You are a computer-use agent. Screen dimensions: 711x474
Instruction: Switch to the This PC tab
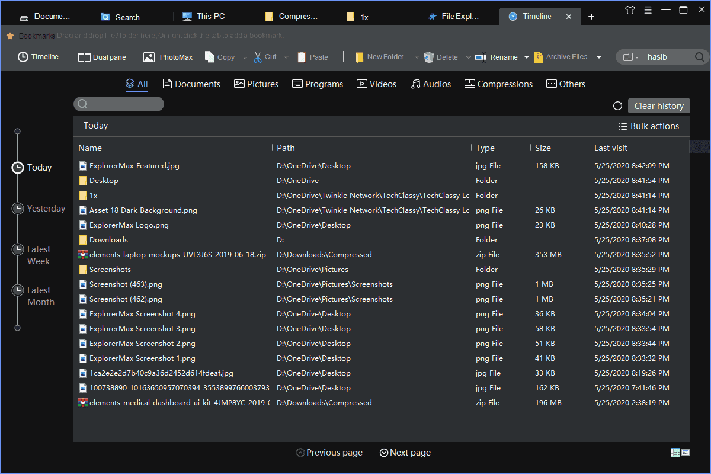[204, 17]
